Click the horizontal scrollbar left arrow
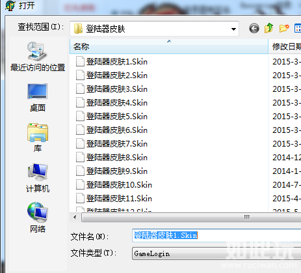This screenshot has height=273, width=301. tap(75, 217)
